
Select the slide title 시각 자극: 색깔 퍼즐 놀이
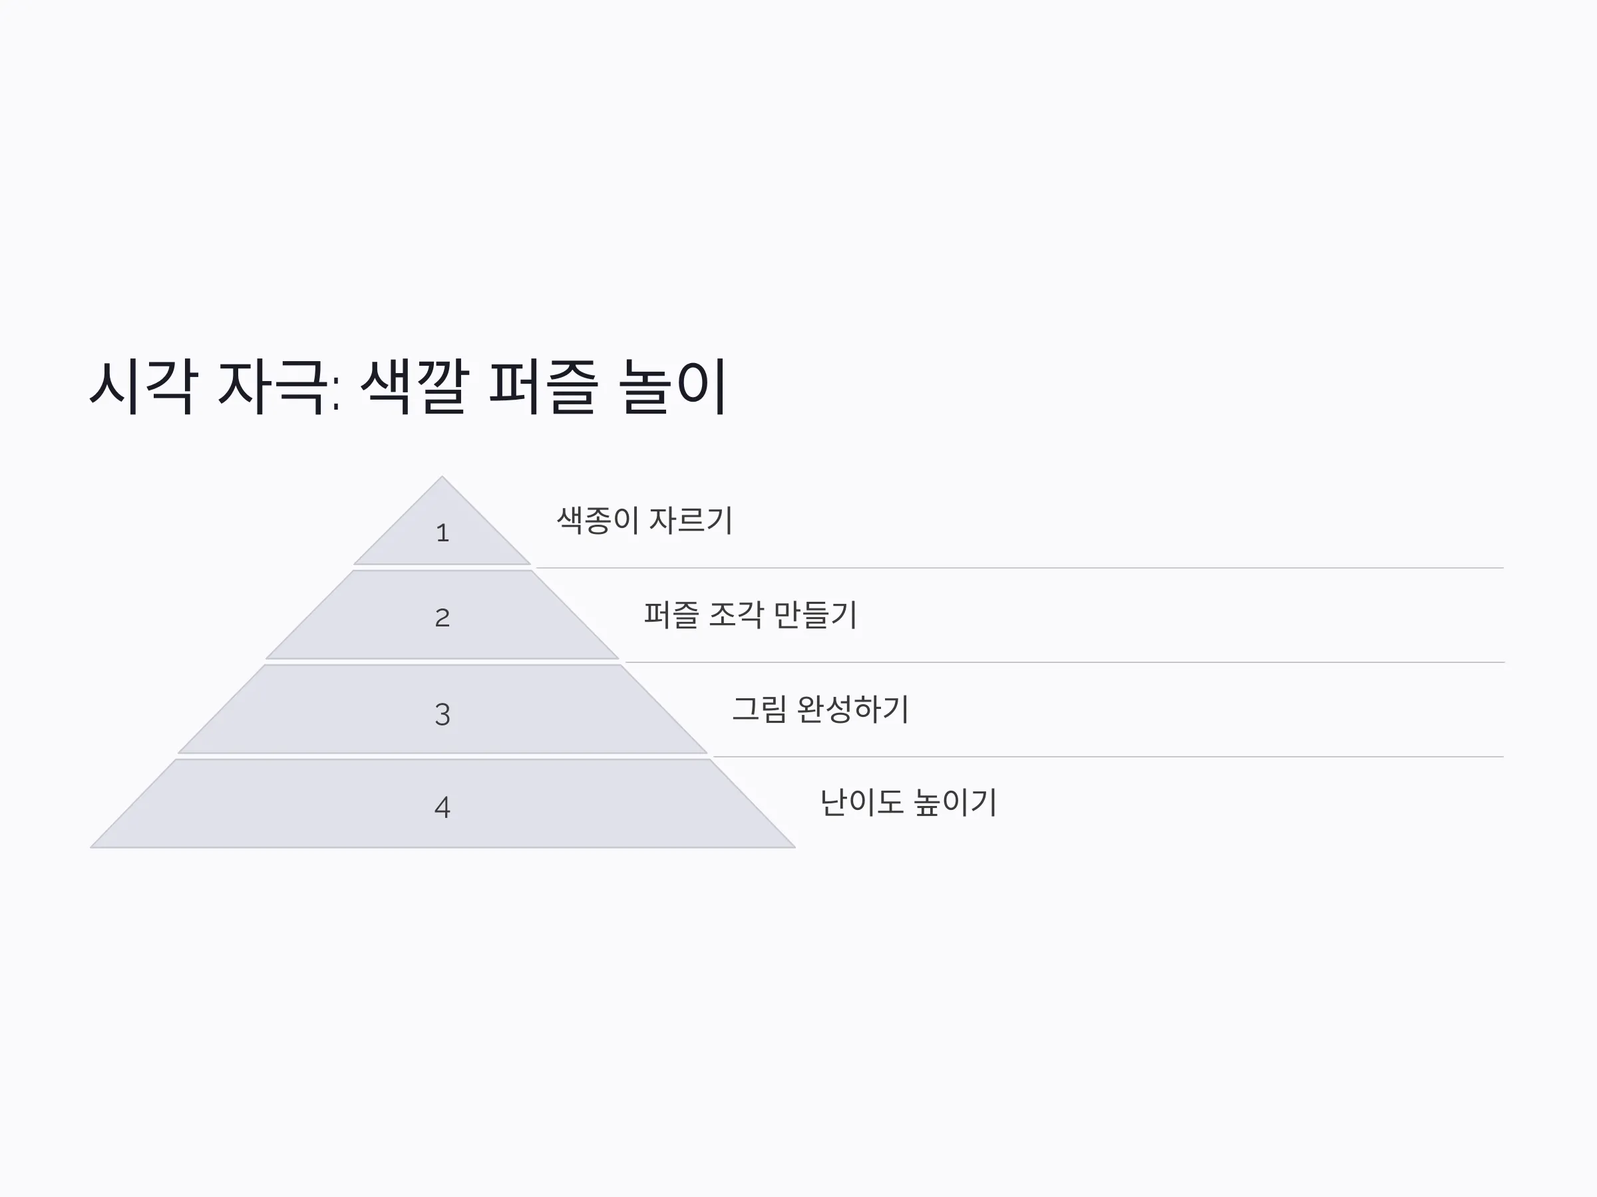click(x=408, y=387)
